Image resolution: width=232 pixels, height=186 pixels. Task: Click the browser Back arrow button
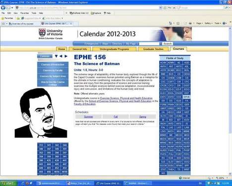3,7
